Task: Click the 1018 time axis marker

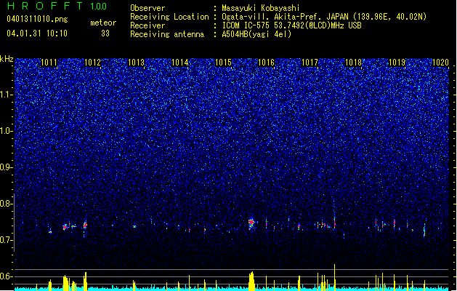Action: [x=353, y=63]
